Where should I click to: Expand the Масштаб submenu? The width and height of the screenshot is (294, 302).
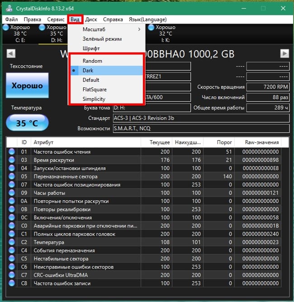(107, 29)
